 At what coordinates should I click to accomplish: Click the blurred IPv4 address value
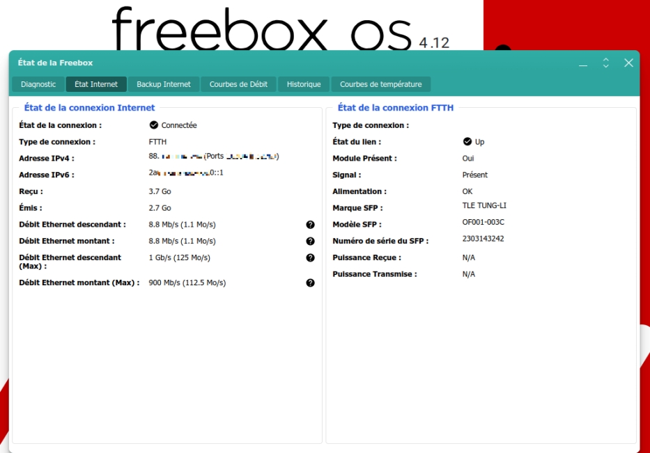[176, 156]
